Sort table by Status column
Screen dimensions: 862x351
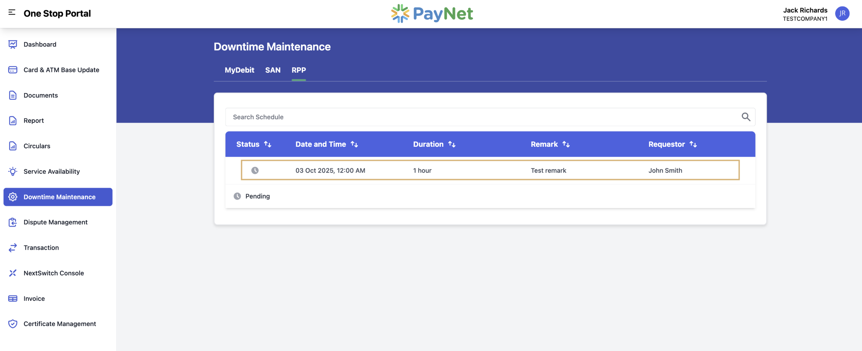[x=268, y=144]
